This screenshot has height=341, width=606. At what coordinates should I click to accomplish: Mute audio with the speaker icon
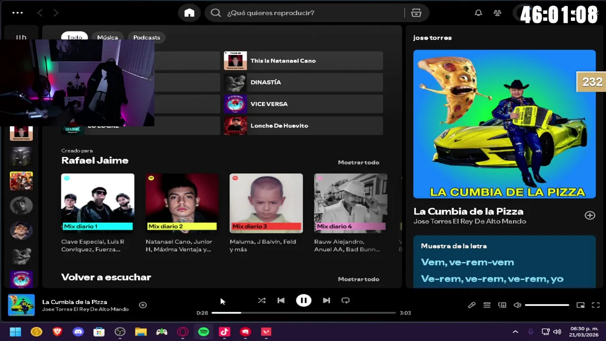[517, 305]
